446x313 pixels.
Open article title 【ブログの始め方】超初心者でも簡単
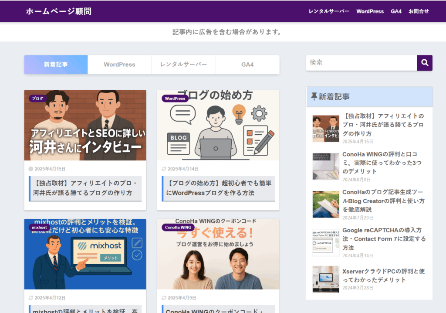click(219, 188)
